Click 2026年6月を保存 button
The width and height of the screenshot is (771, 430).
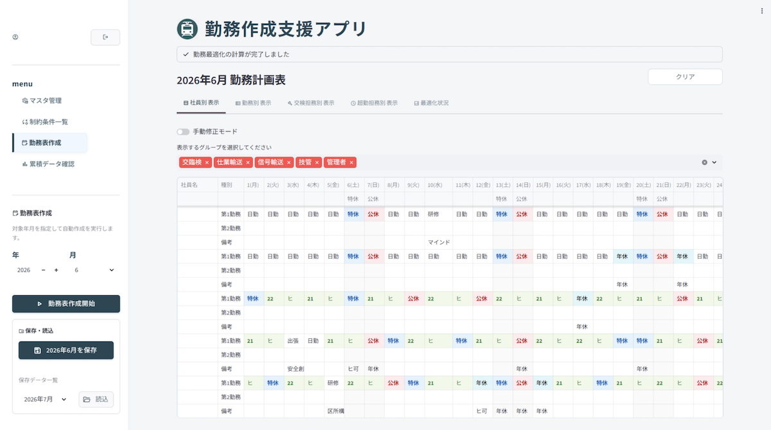point(66,350)
